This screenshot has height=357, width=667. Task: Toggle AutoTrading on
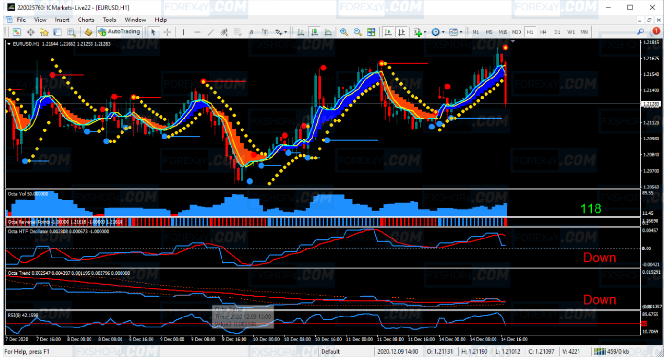point(117,32)
